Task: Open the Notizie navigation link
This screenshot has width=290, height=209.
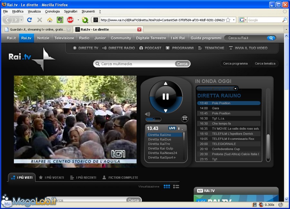Action: [x=43, y=38]
